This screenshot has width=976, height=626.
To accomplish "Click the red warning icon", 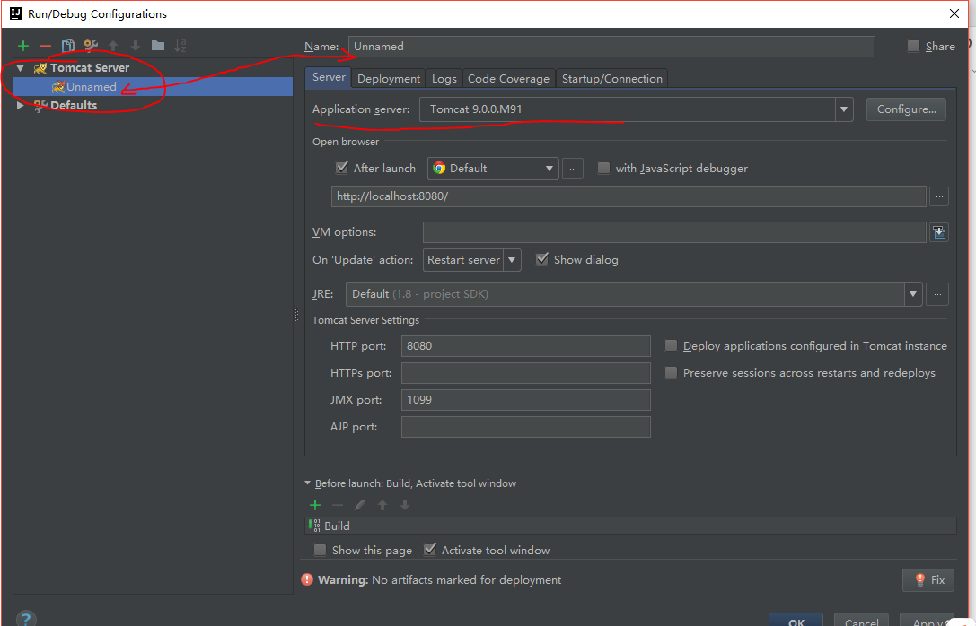I will (x=307, y=579).
